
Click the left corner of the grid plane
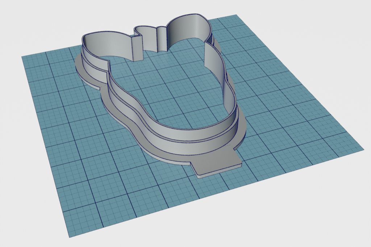tap(22, 57)
